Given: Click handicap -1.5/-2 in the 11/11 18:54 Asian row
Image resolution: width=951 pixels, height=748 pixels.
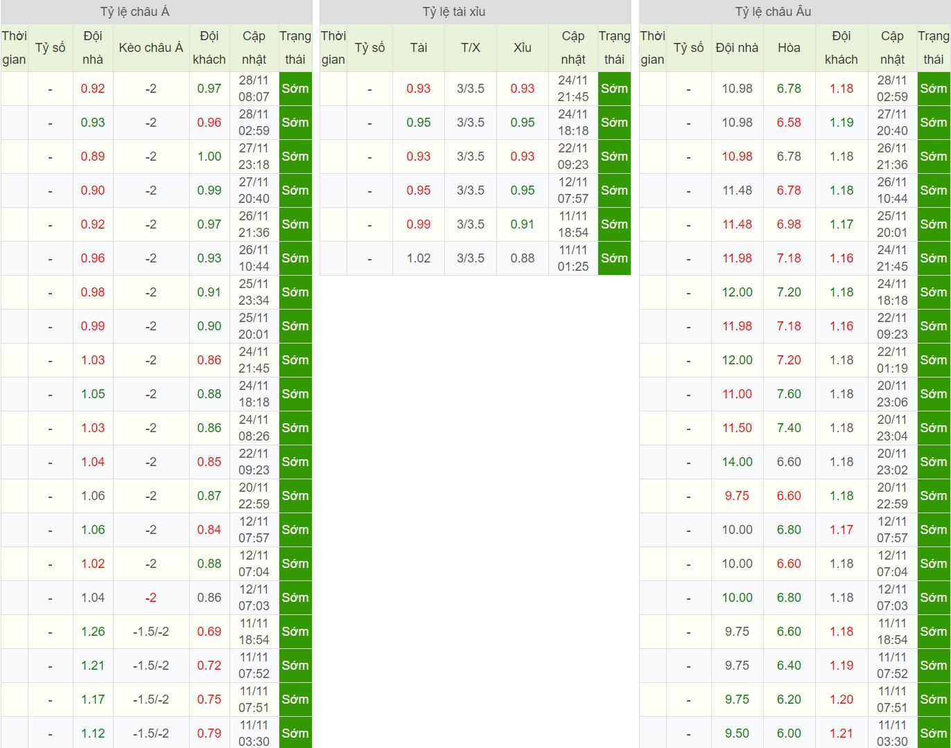Looking at the screenshot, I should point(151,632).
